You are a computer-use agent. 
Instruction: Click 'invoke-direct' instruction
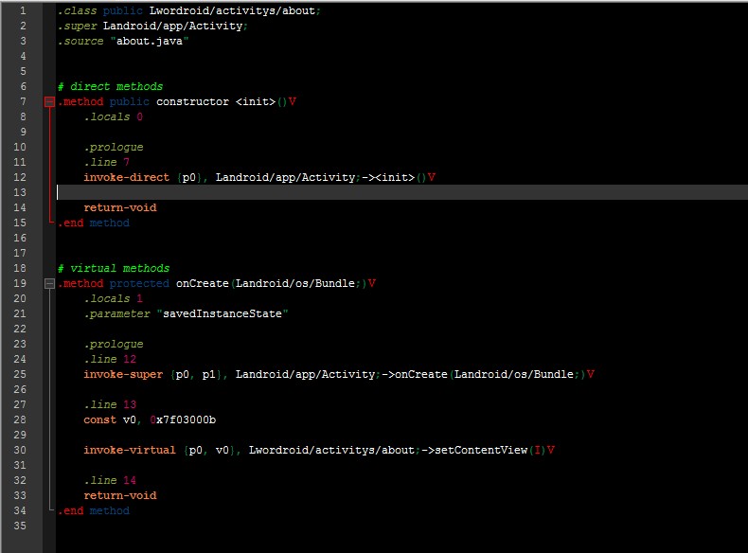point(127,177)
